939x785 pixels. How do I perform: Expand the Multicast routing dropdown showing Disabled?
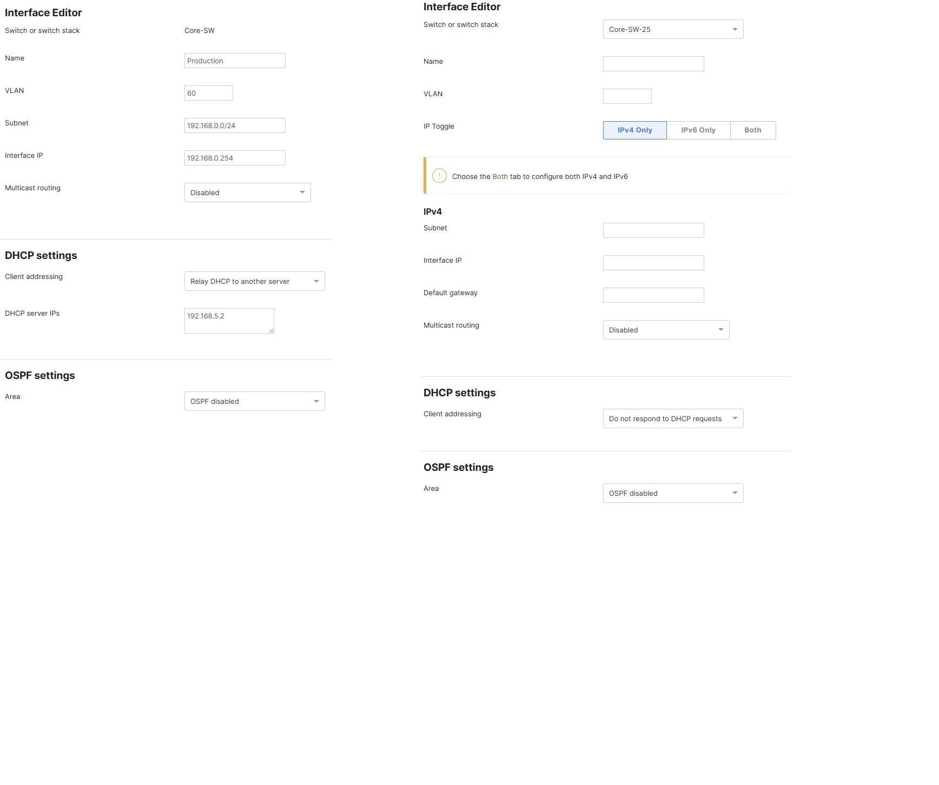[x=666, y=330]
